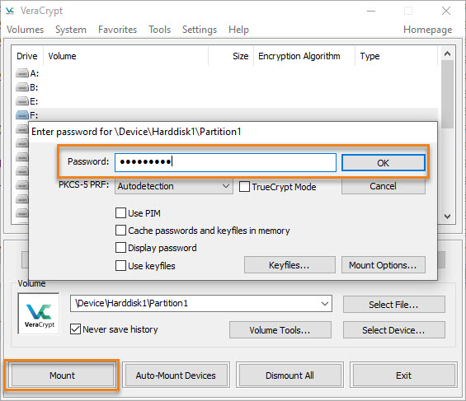Image resolution: width=466 pixels, height=401 pixels.
Task: Confirm password with OK button
Action: [383, 163]
